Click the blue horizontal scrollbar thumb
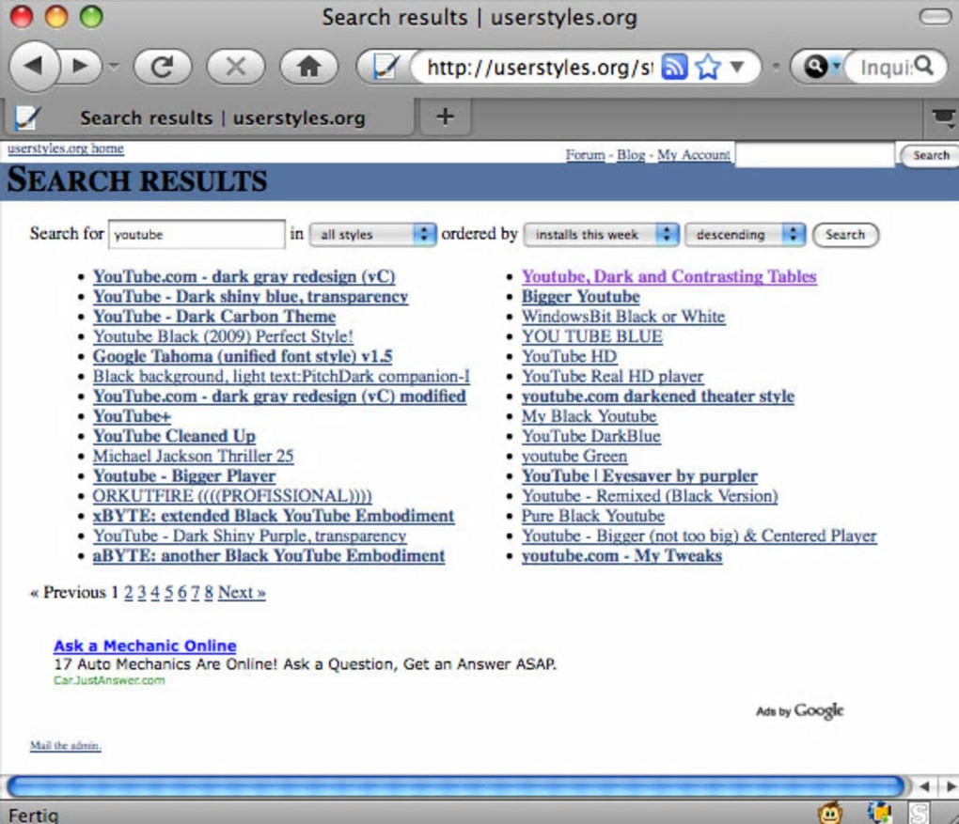The image size is (959, 824). pos(456,786)
